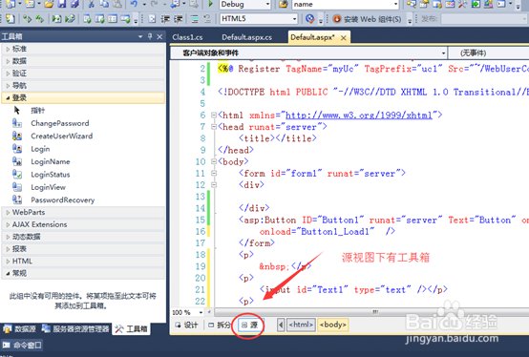Click Install Web Components (安装 Web 组件) button
This screenshot has height=357, width=529.
point(367,19)
